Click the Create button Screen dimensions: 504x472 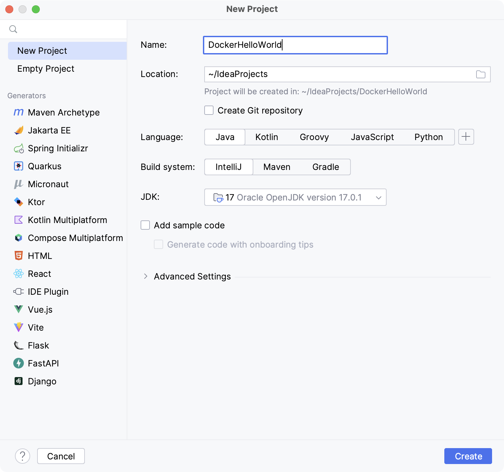coord(468,456)
